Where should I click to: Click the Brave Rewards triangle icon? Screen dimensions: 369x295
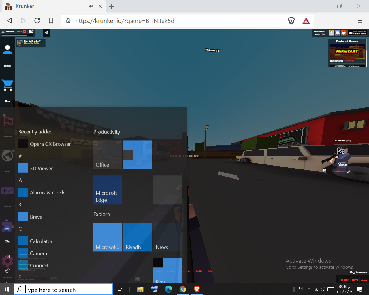click(x=306, y=21)
